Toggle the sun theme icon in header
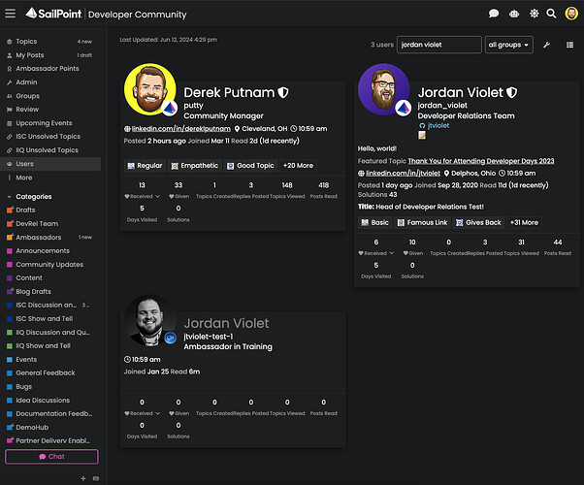584x485 pixels. click(535, 14)
